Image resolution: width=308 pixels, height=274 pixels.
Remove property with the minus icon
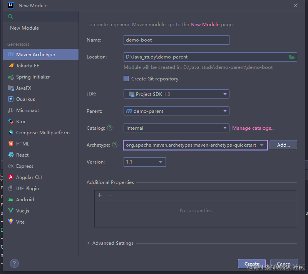coord(110,195)
